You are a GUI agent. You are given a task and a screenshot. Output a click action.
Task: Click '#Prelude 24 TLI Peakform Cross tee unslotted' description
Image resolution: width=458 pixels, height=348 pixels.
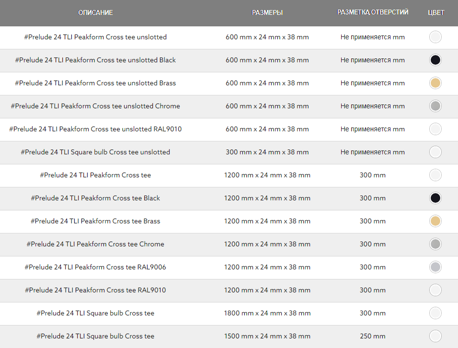(x=95, y=37)
